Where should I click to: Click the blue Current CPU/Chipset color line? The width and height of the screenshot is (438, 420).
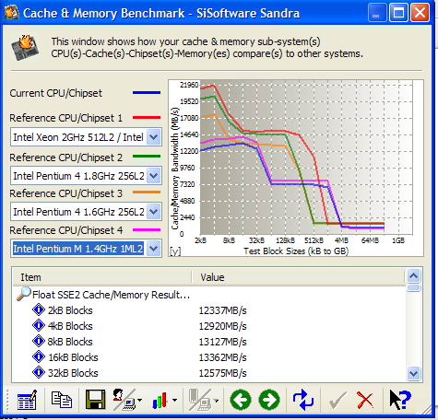click(147, 92)
